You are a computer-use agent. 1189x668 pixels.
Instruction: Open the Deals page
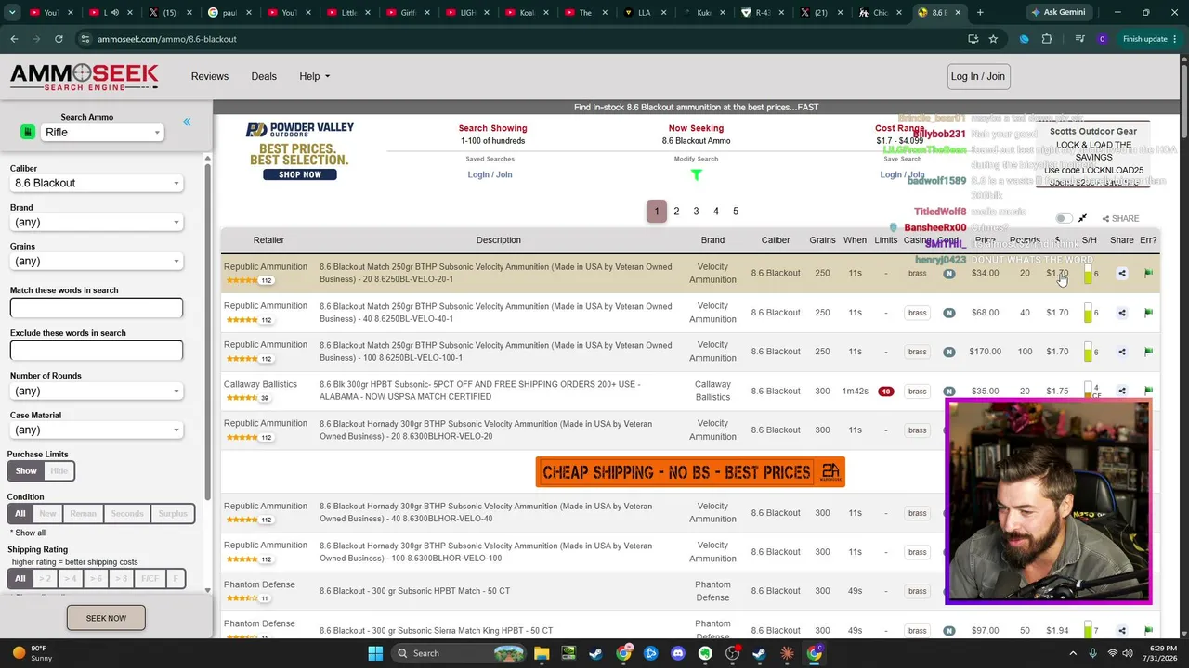(264, 76)
